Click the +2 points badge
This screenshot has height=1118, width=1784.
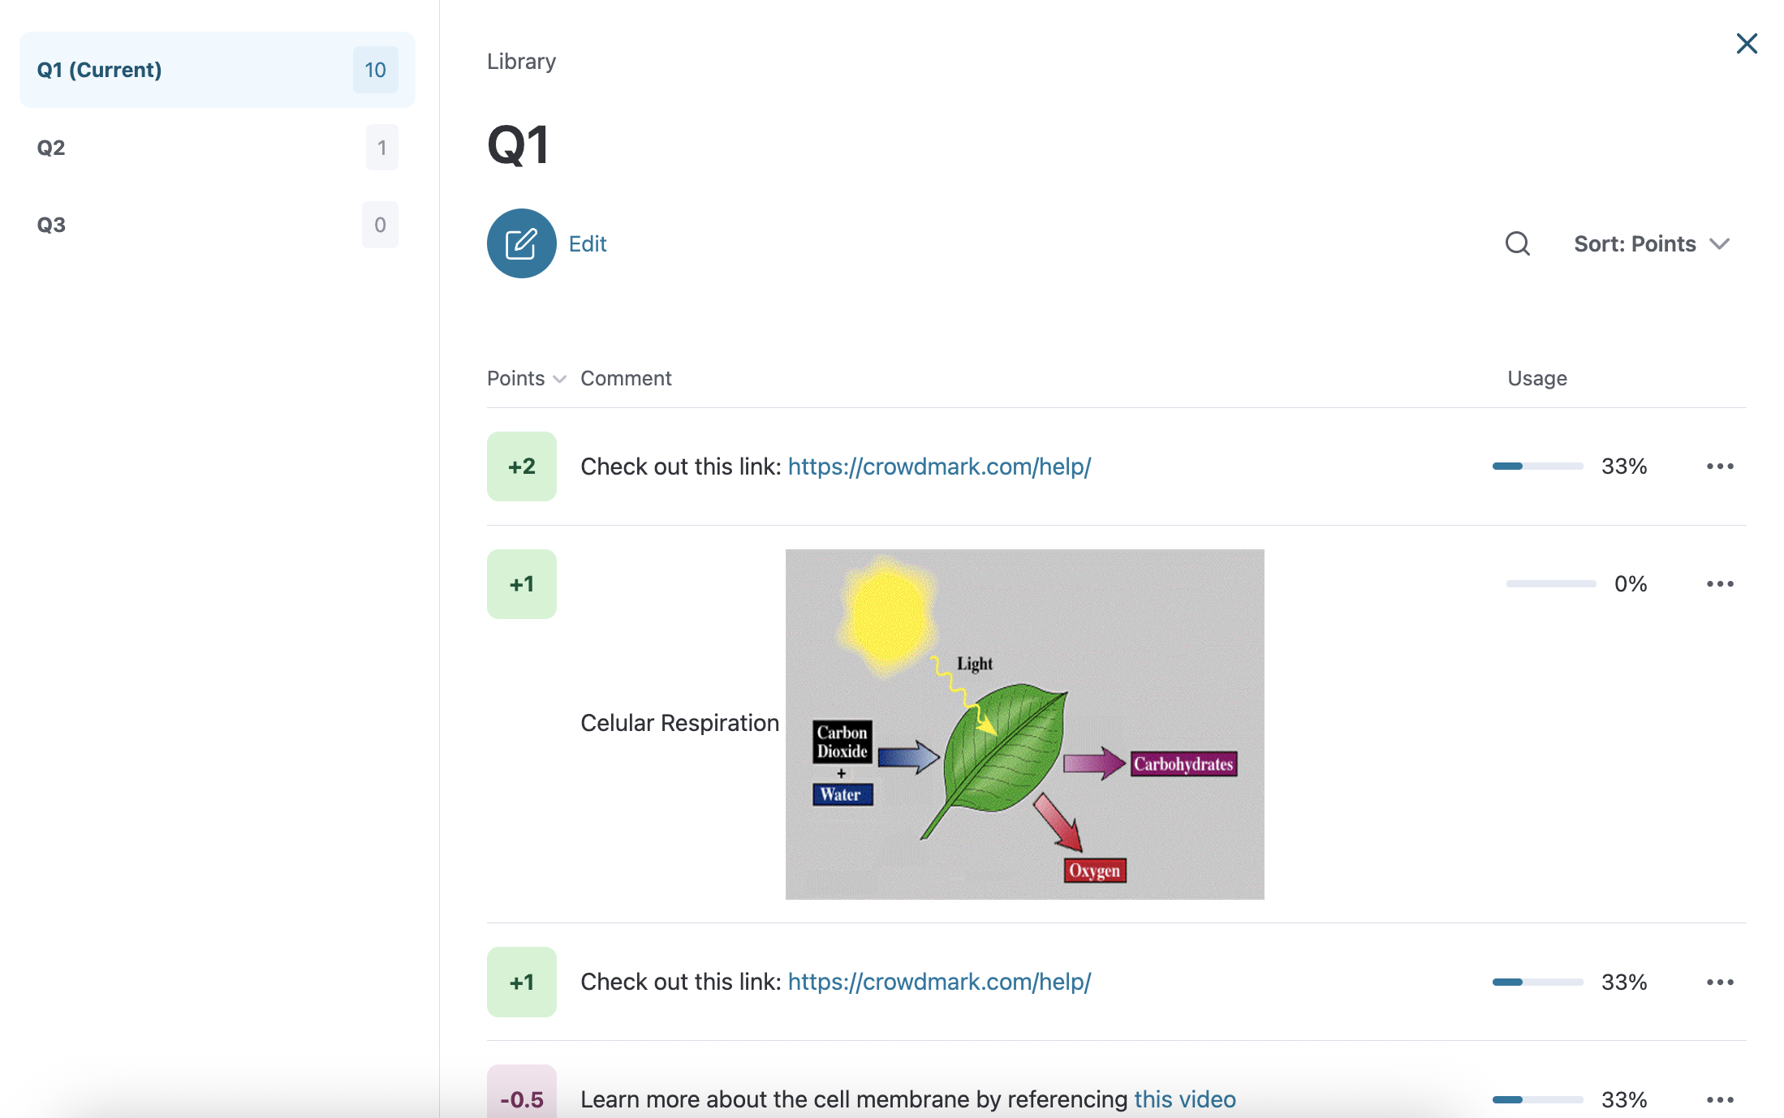[x=521, y=467]
